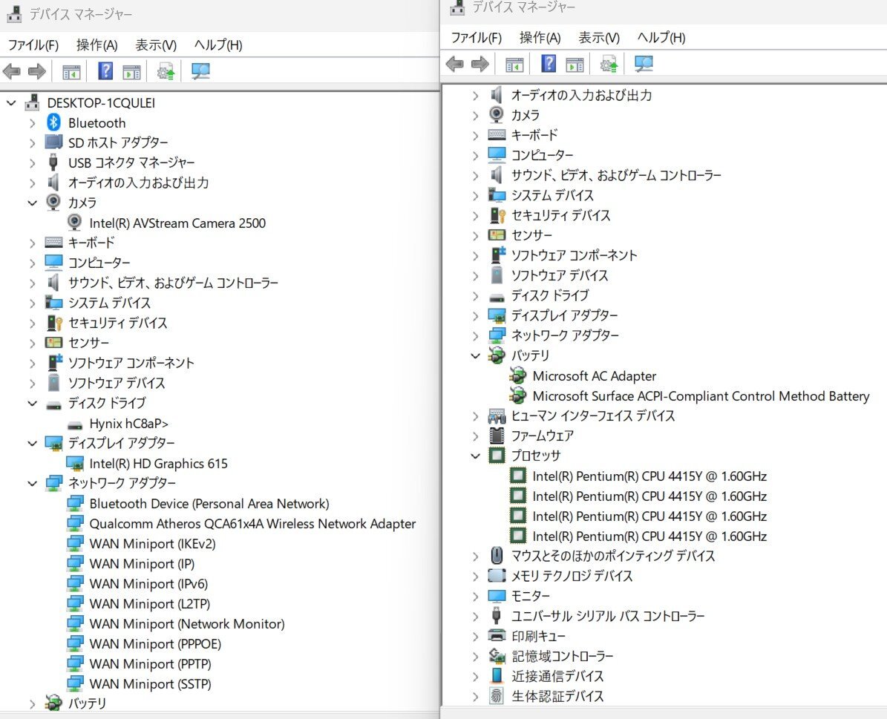Click the Intel HD Graphics 615 adapter icon
The height and width of the screenshot is (719, 887).
[x=75, y=463]
